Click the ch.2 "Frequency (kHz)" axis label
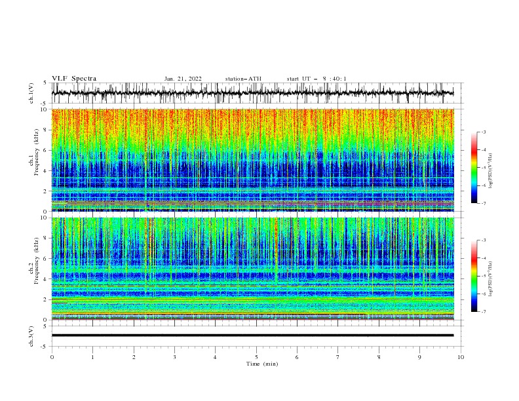The width and height of the screenshot is (519, 401). 36,261
